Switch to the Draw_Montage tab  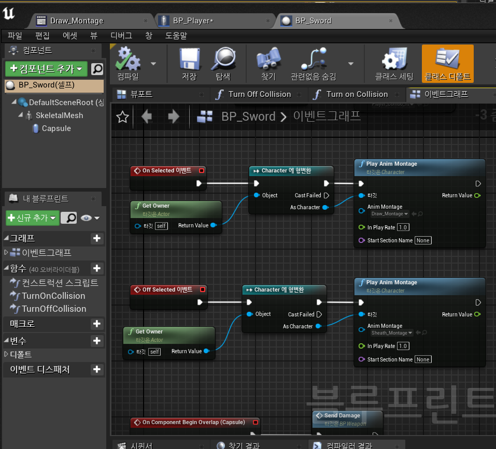click(77, 21)
